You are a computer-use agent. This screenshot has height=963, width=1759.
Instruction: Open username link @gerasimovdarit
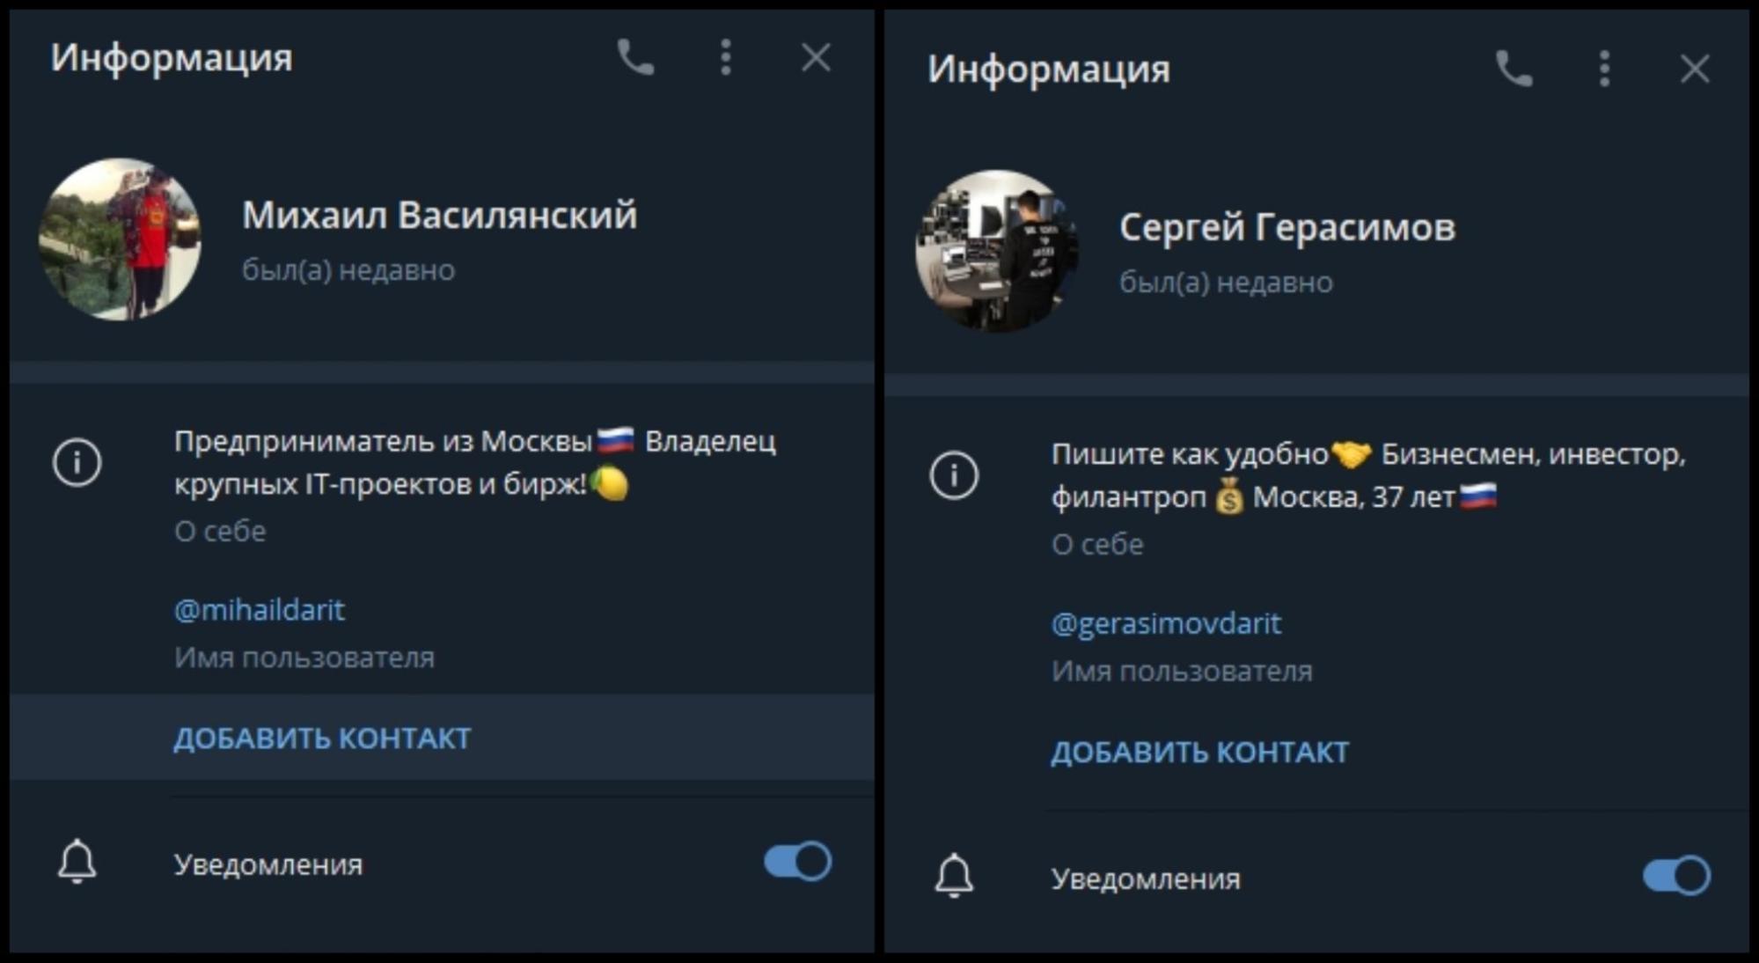1166,623
